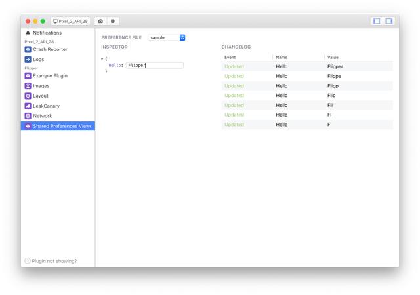Click the Hello value input field
This screenshot has width=420, height=295.
pyautogui.click(x=155, y=66)
